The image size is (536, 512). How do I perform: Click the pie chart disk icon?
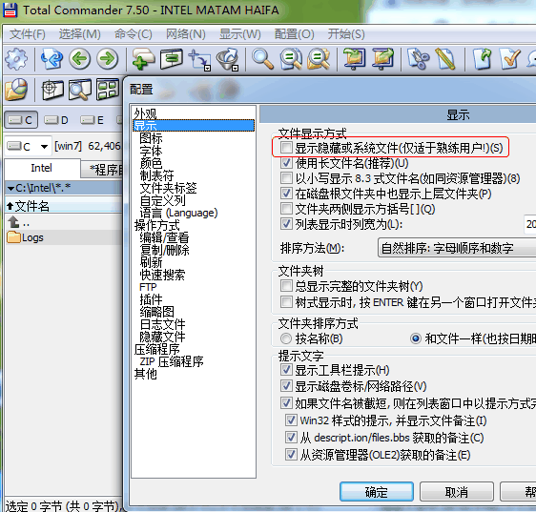tap(16, 90)
